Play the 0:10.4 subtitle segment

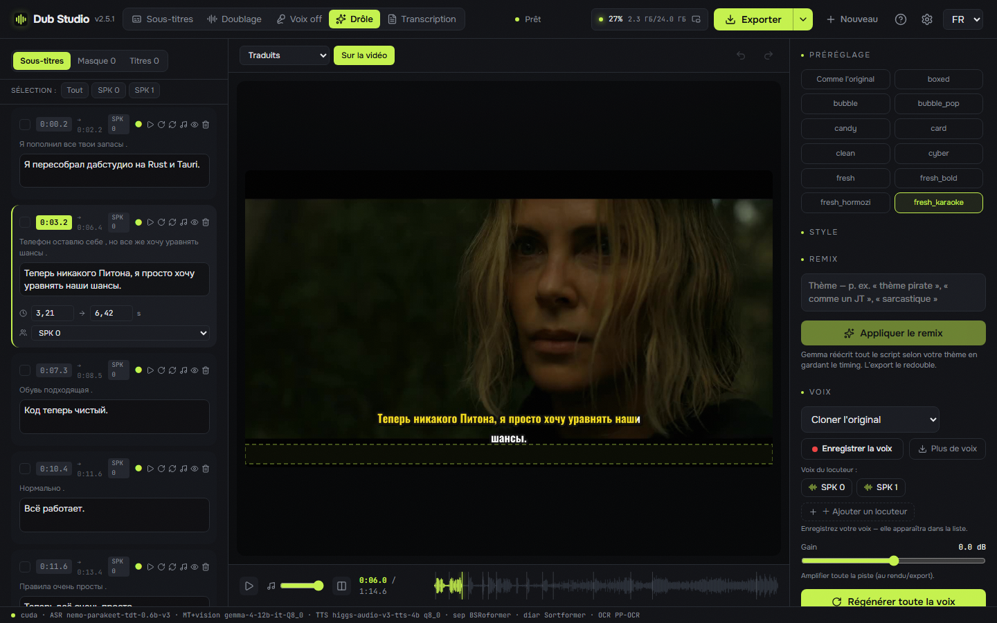[150, 469]
